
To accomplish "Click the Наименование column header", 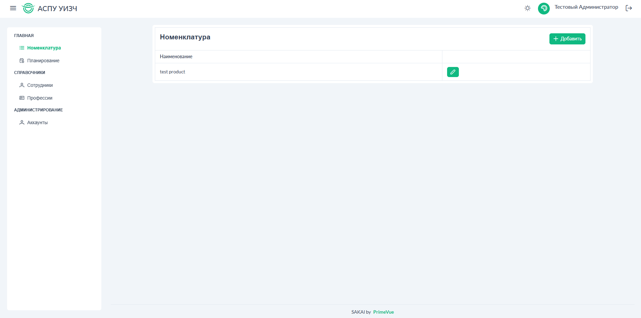I will 176,57.
